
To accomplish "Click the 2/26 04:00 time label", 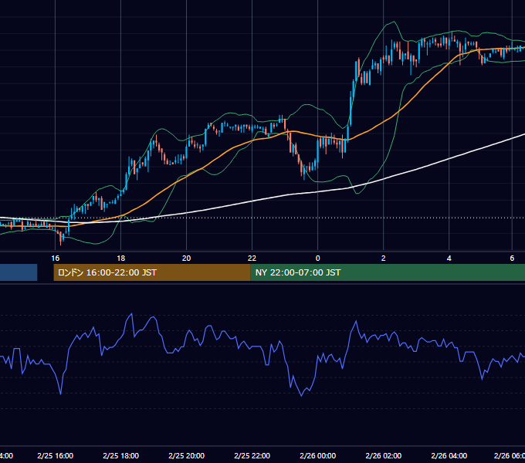I will (449, 455).
